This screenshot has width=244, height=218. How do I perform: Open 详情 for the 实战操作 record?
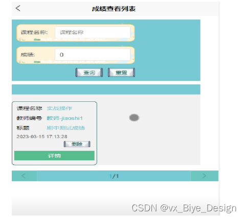tap(54, 156)
